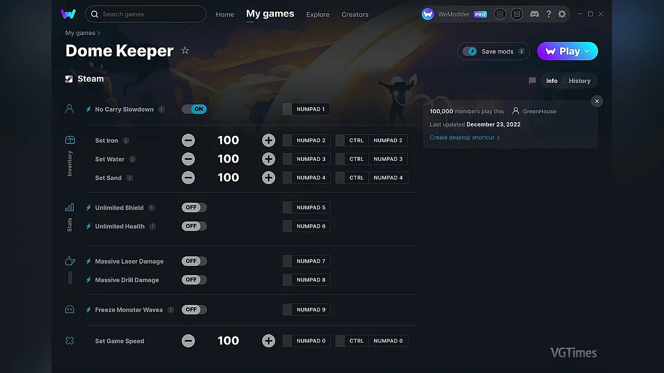
Task: Click NUMPAD 5 hotkey for Unlimited Shield
Action: click(x=306, y=208)
